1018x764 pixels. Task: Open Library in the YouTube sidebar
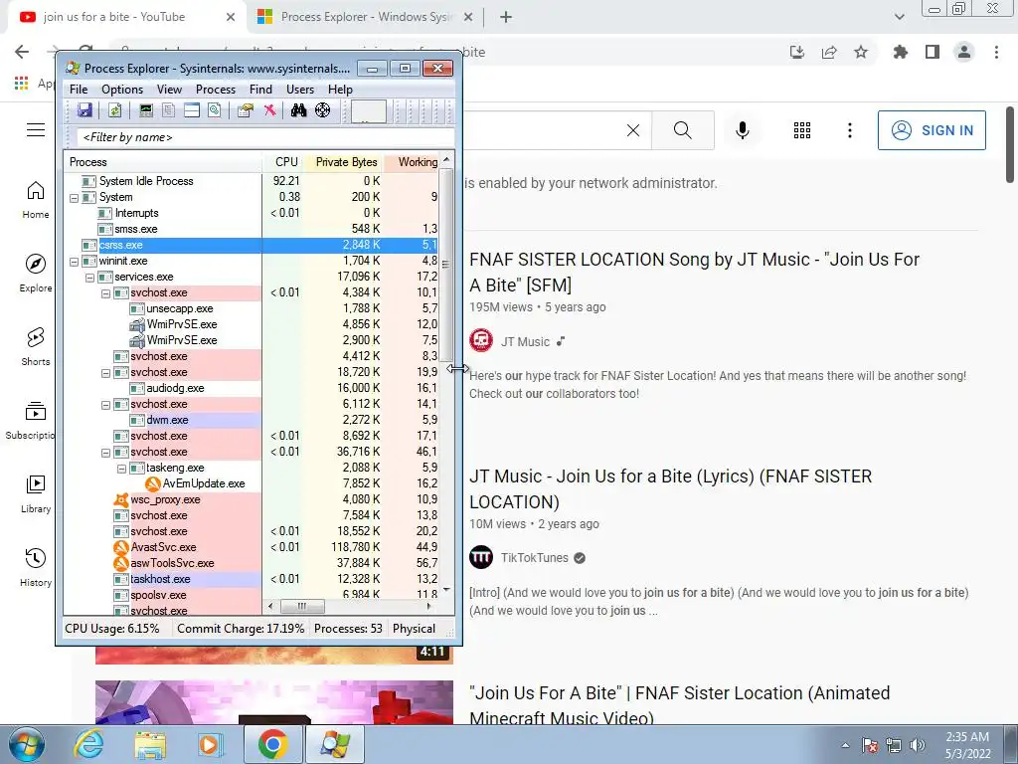(36, 493)
